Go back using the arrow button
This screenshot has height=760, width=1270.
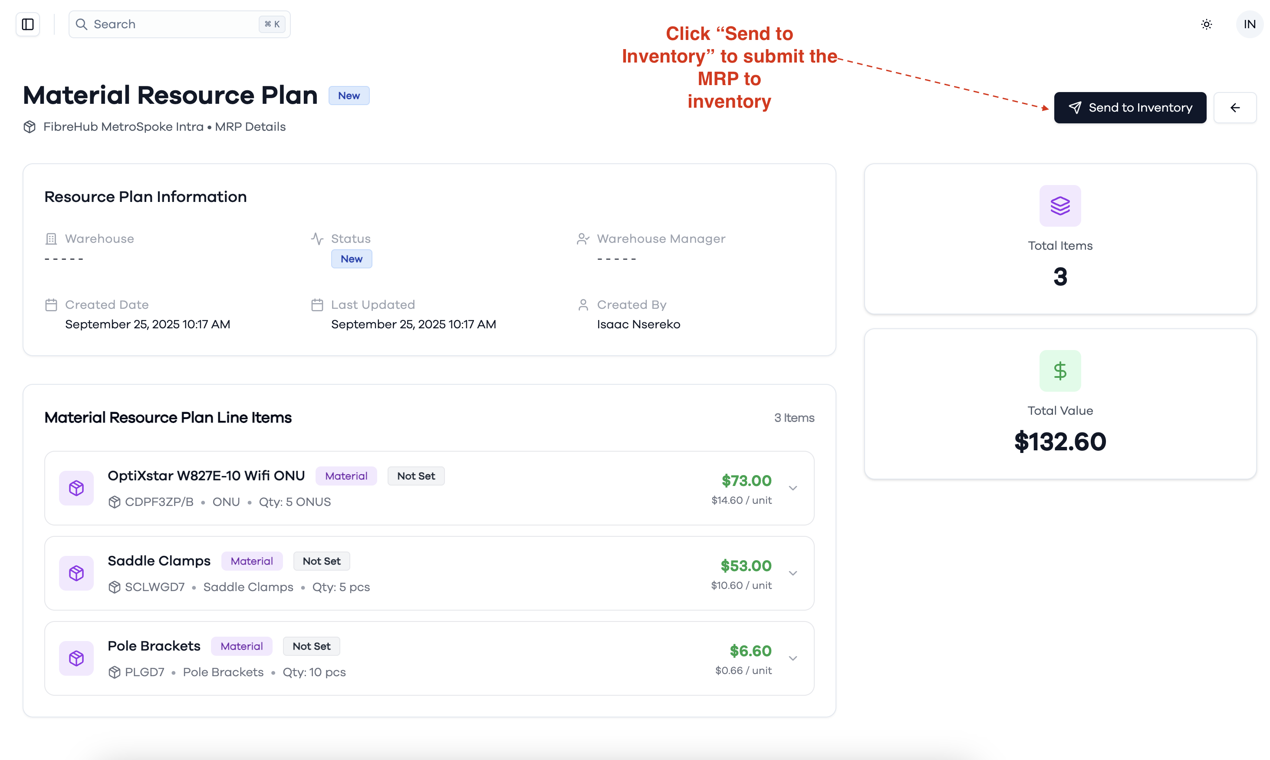coord(1235,108)
